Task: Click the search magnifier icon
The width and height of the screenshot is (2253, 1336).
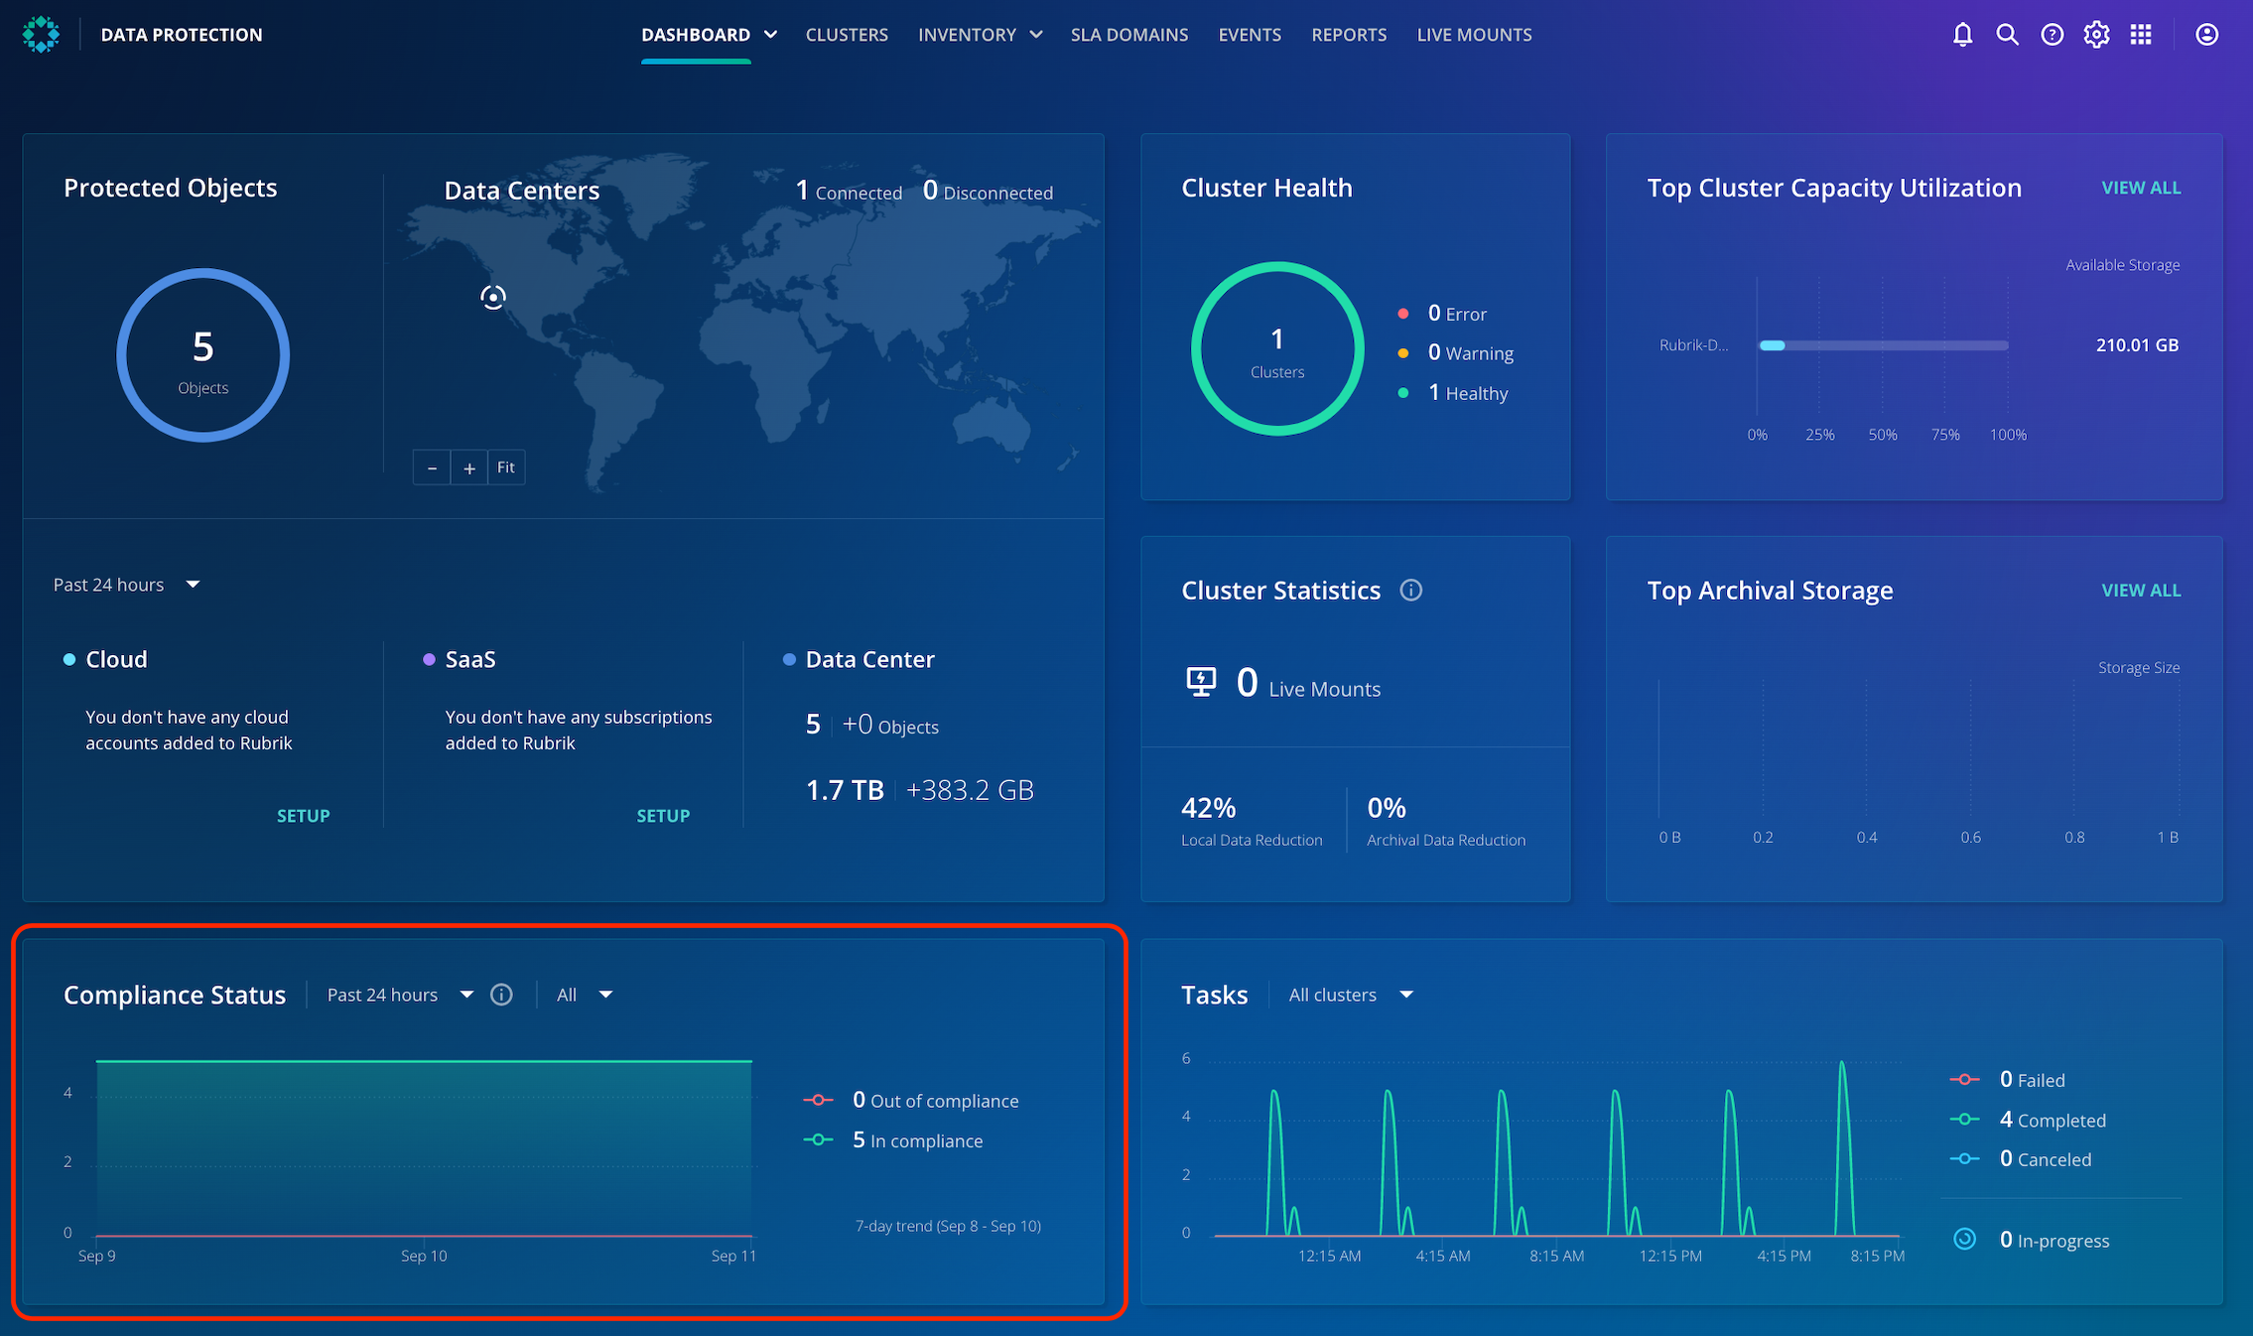Action: click(x=2007, y=35)
